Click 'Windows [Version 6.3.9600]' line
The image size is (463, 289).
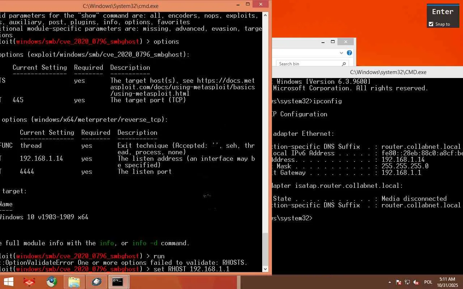coord(324,82)
